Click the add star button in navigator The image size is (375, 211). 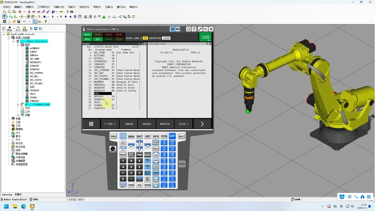point(25,28)
